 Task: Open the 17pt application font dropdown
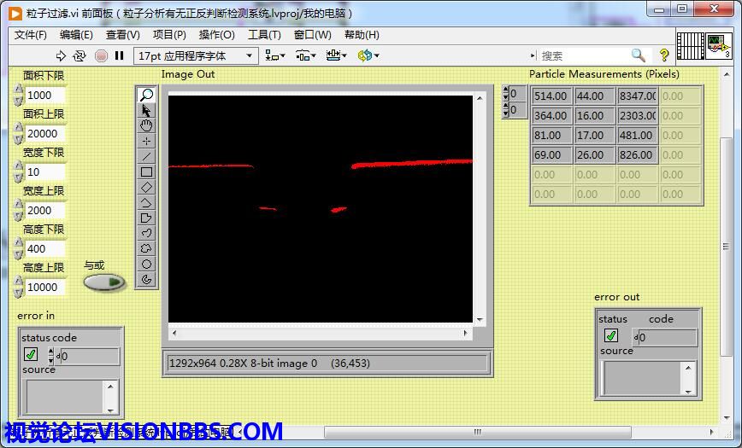click(196, 55)
